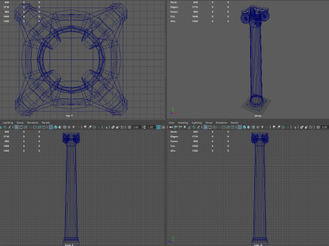Open the View menu of the side panel
Image resolution: width=329 pixels, height=246 pixels.
(x=171, y=122)
